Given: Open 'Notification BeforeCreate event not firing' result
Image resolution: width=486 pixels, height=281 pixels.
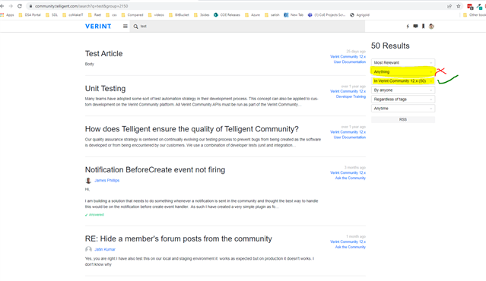Looking at the screenshot, I should [x=155, y=170].
